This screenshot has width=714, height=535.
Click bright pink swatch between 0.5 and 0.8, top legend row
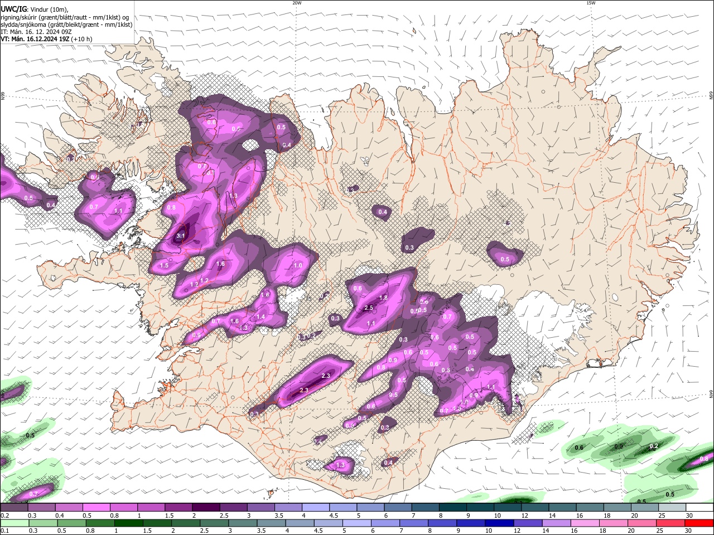95,508
